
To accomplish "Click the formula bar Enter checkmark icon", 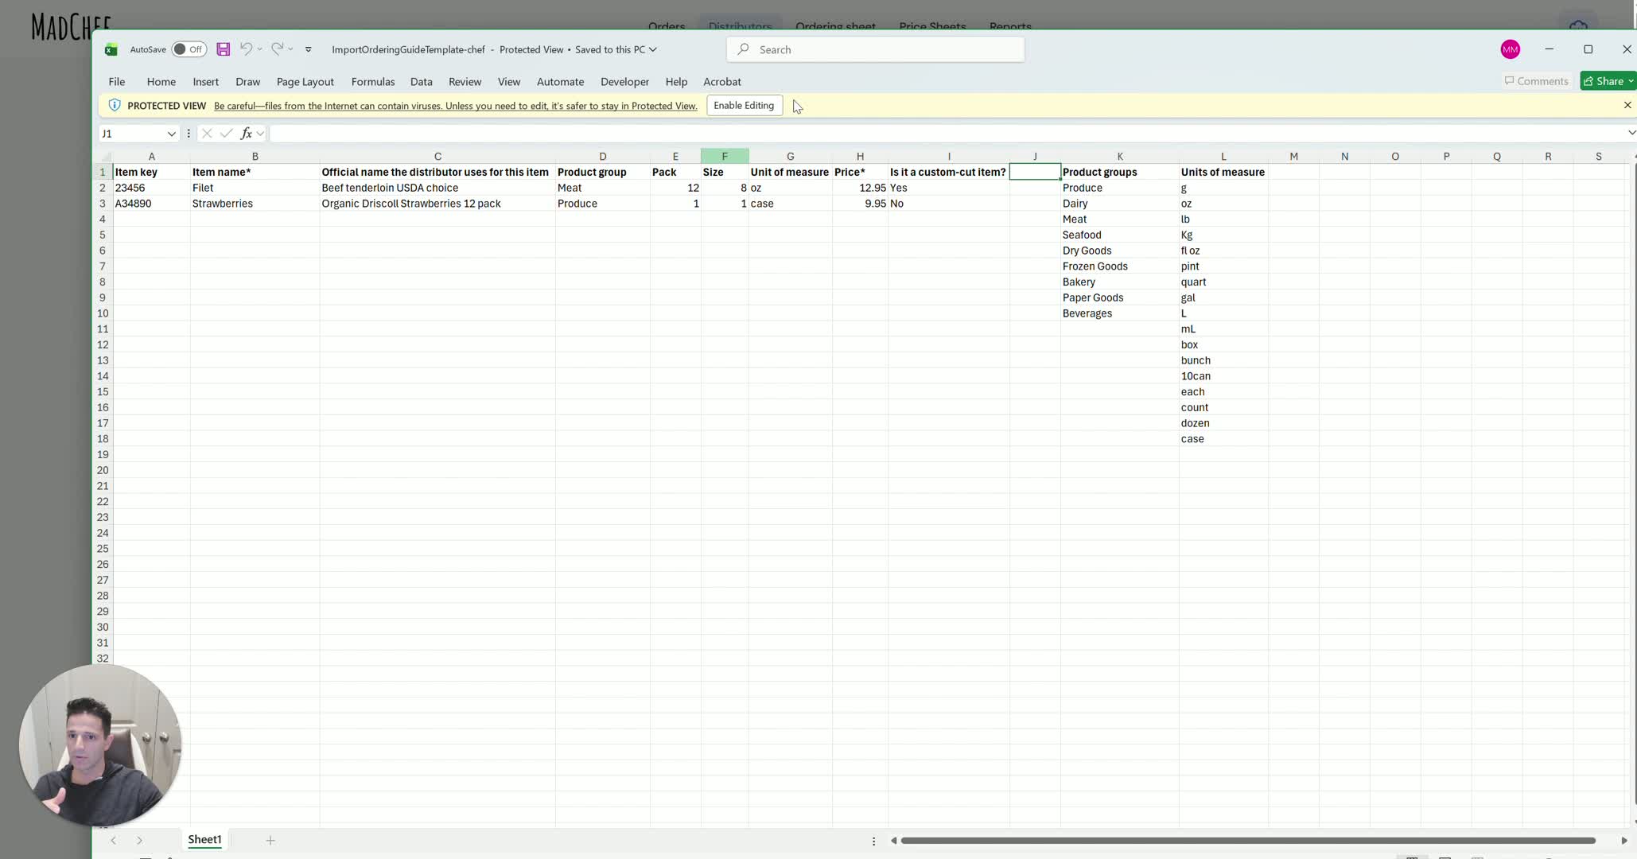I will [x=226, y=134].
